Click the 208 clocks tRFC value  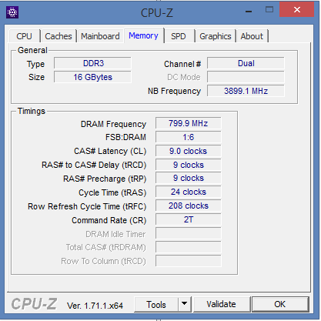pos(189,206)
